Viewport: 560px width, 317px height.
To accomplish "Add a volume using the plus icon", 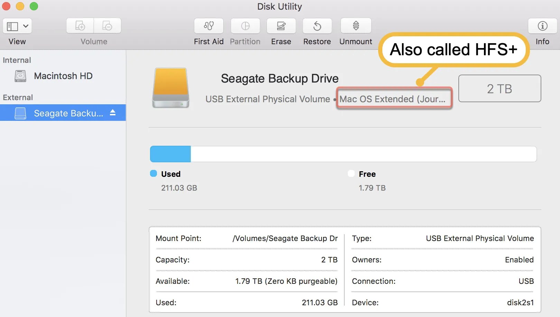I will (x=80, y=26).
